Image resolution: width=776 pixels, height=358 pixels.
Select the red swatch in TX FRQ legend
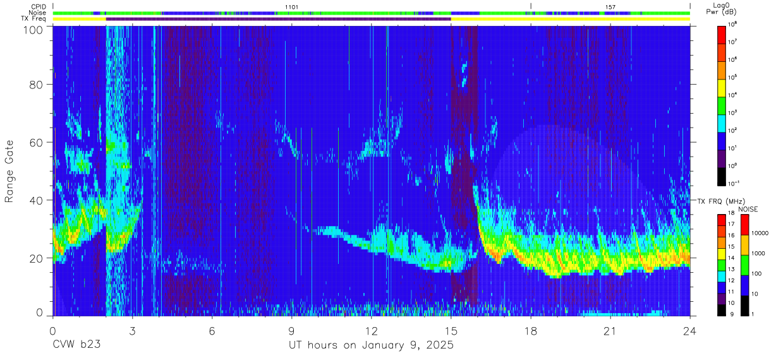click(x=722, y=220)
